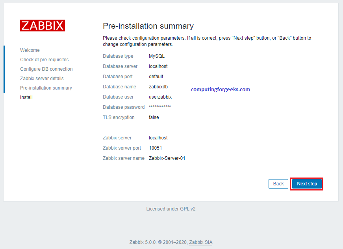Viewport: 343px width, 249px height.
Task: Click the TLS encryption label
Action: tap(119, 117)
